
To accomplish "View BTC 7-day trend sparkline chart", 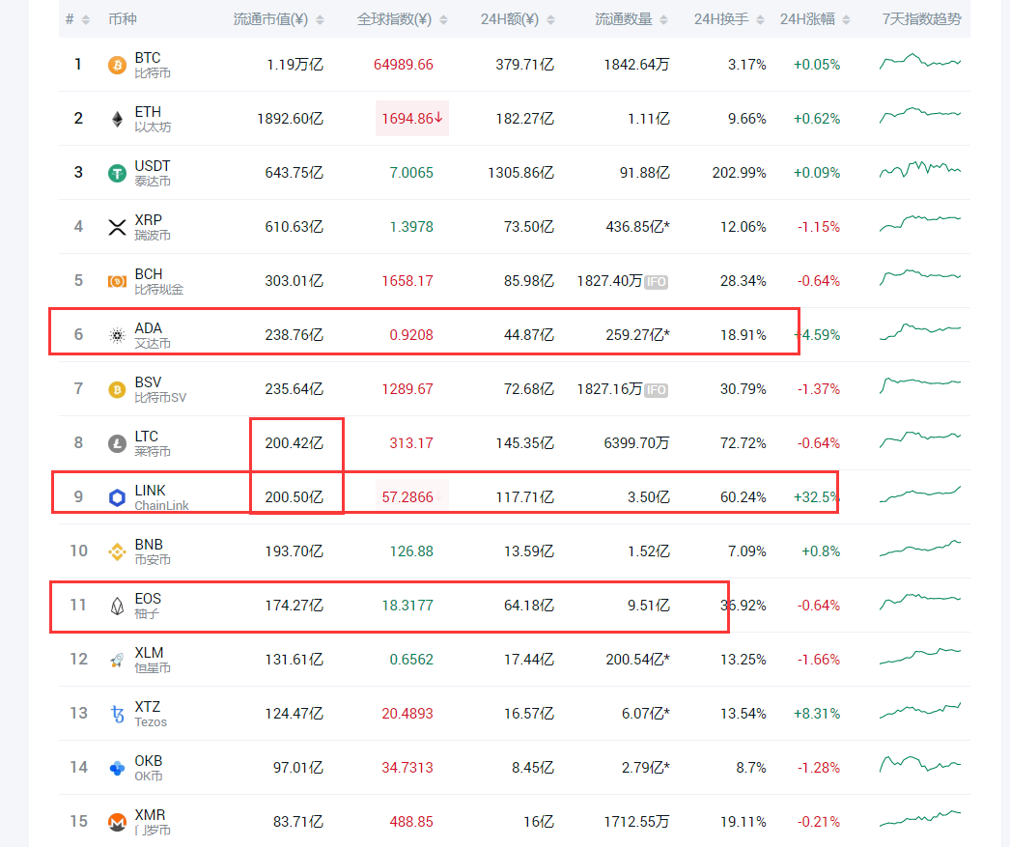I will click(919, 63).
